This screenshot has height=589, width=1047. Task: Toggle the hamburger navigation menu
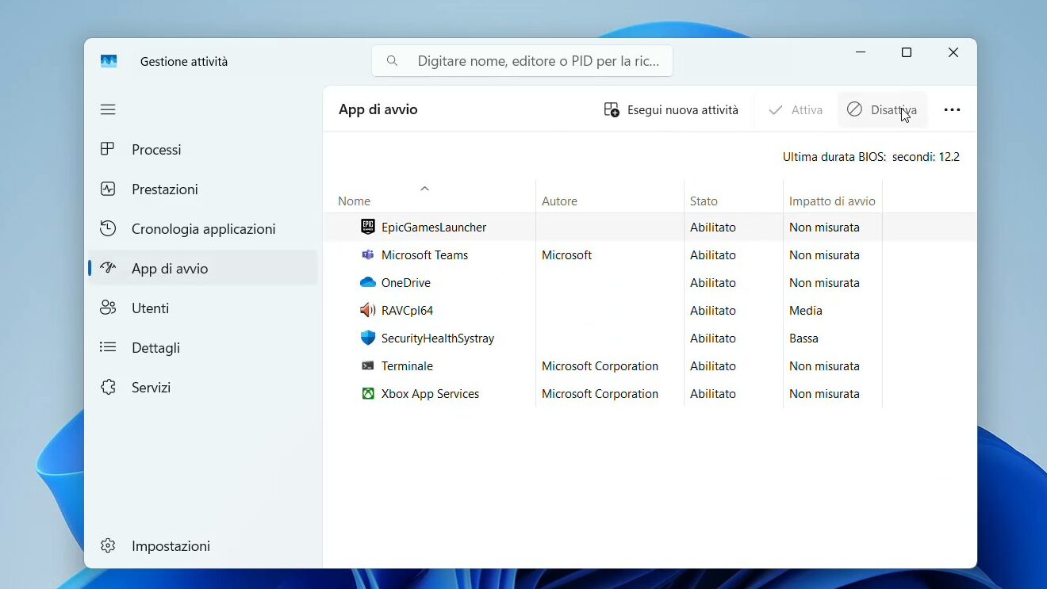pos(108,109)
